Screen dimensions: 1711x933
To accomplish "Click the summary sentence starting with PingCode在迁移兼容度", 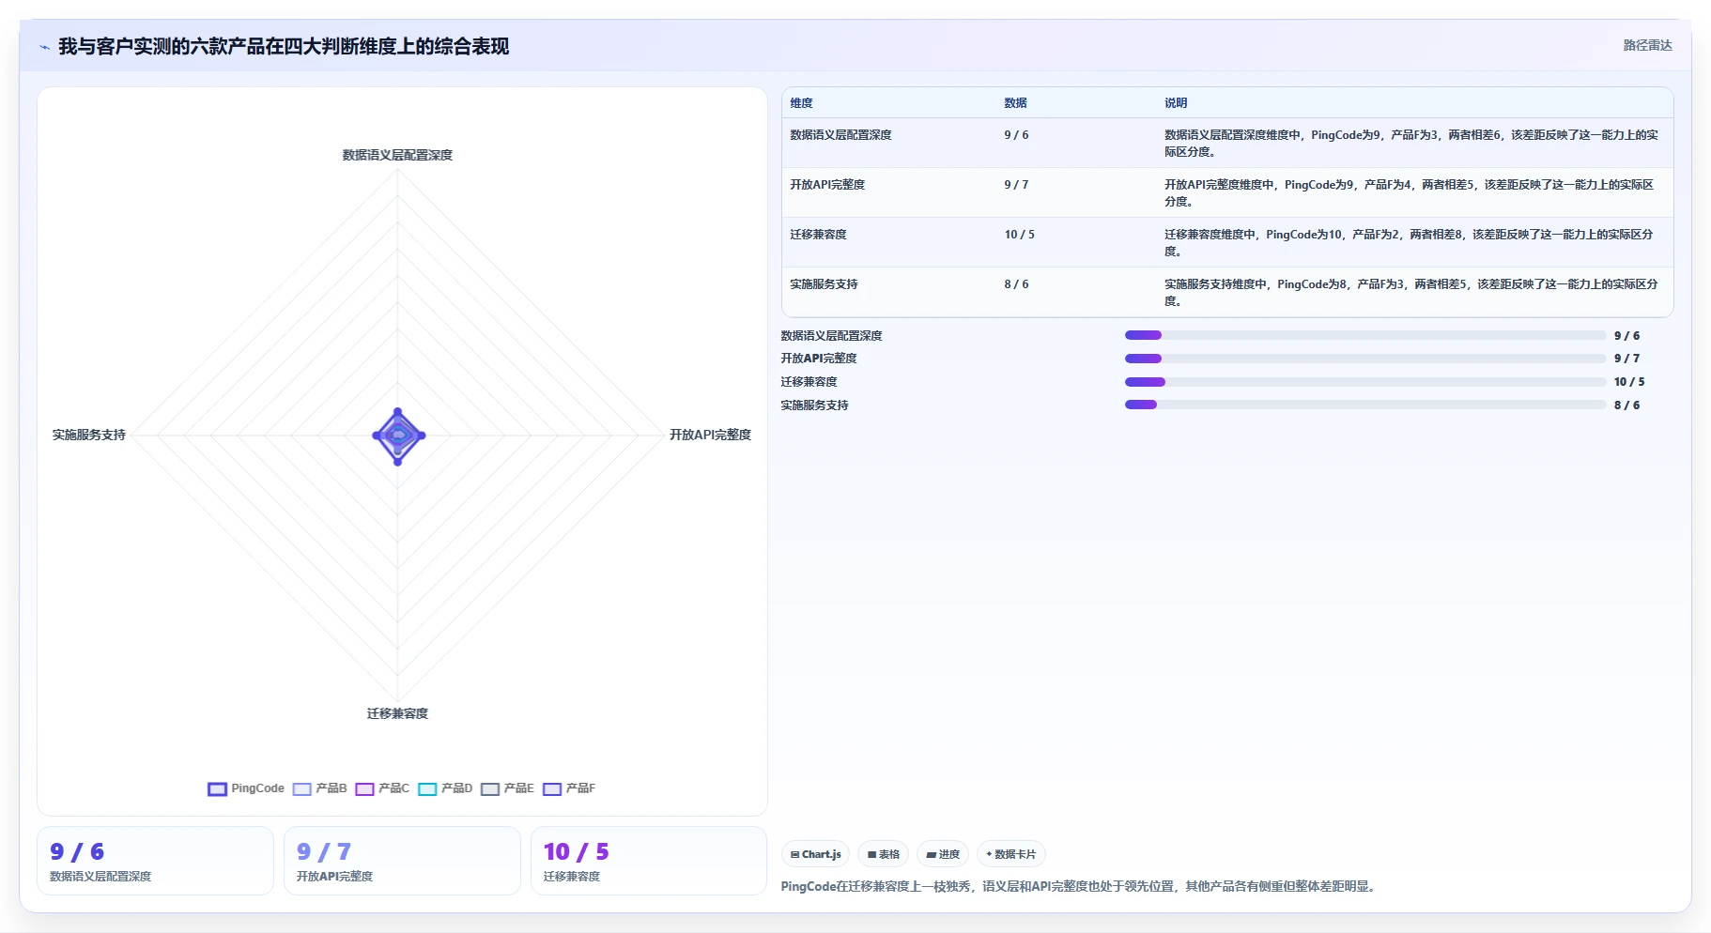I will click(x=1080, y=886).
